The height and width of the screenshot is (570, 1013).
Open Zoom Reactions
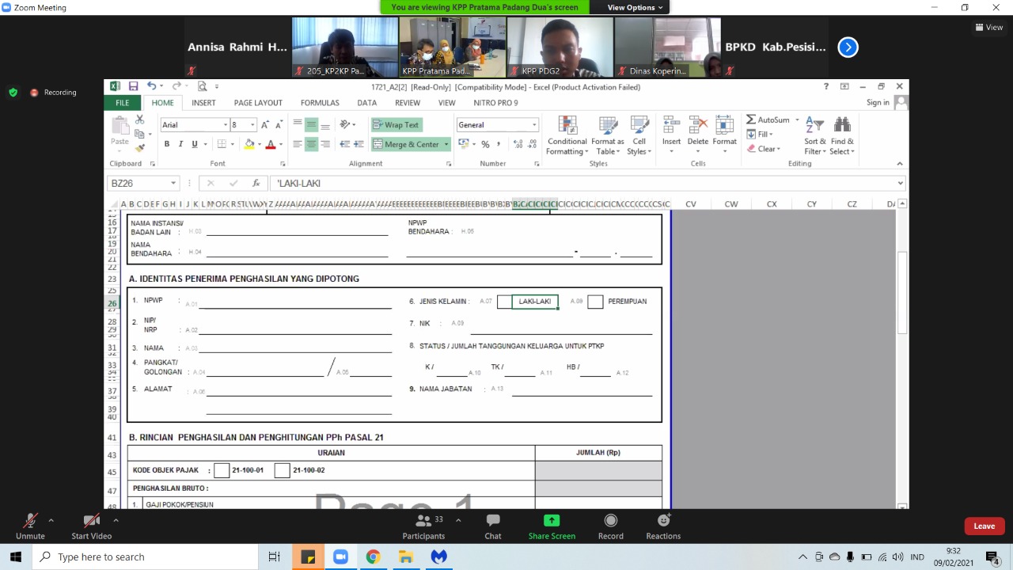tap(662, 526)
